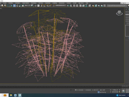Open Material Editor icon
This screenshot has height=97, width=129.
pyautogui.click(x=89, y=6)
